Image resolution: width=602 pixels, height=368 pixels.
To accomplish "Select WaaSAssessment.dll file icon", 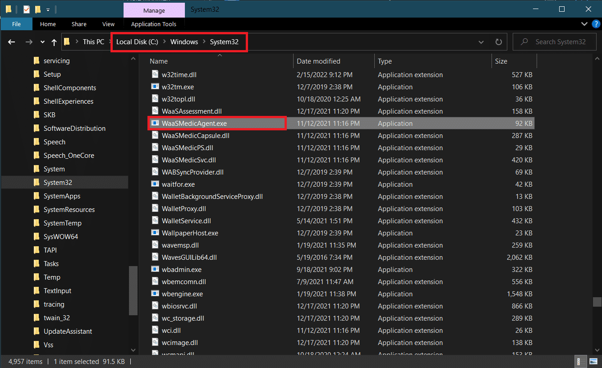I will coord(155,111).
